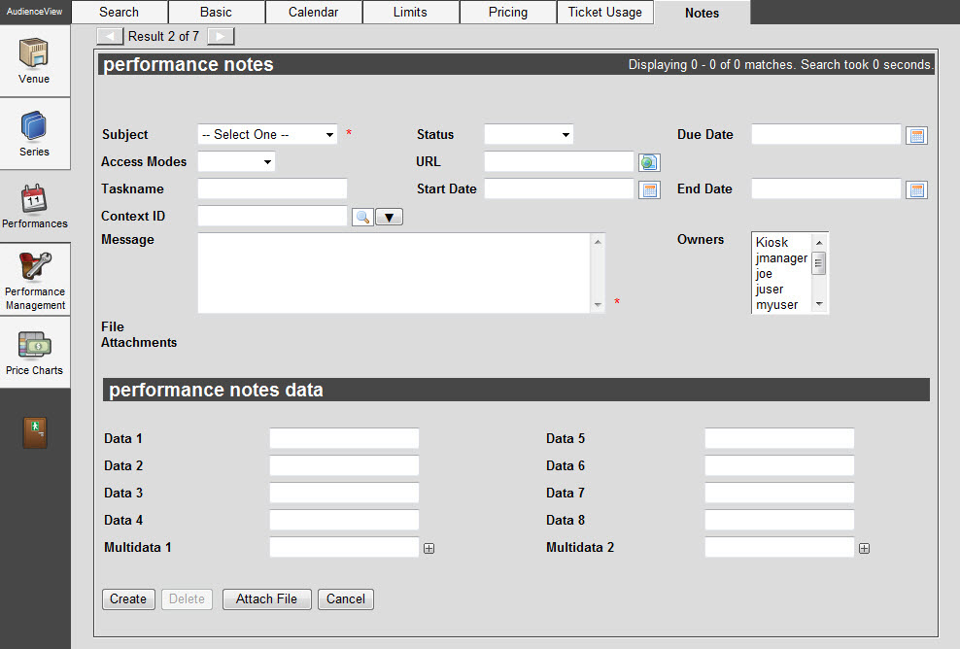Click the Data 8 input field

pos(779,520)
